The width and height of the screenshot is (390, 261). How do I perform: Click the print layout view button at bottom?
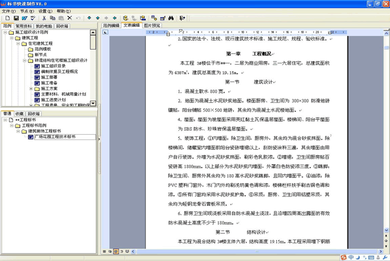pyautogui.click(x=116, y=251)
